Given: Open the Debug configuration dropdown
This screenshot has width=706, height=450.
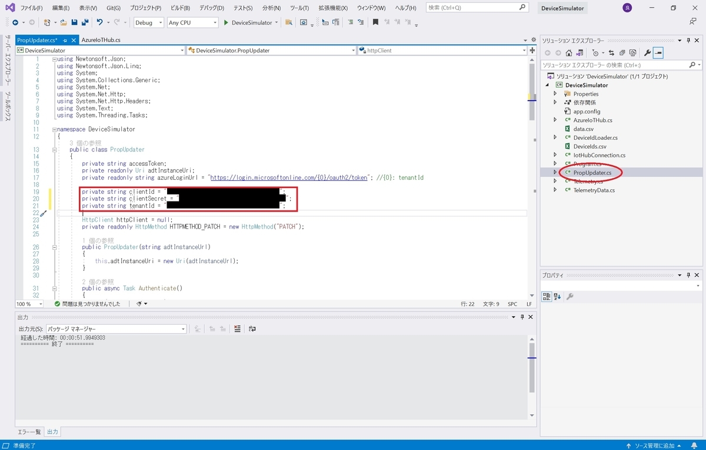Looking at the screenshot, I should pos(161,22).
